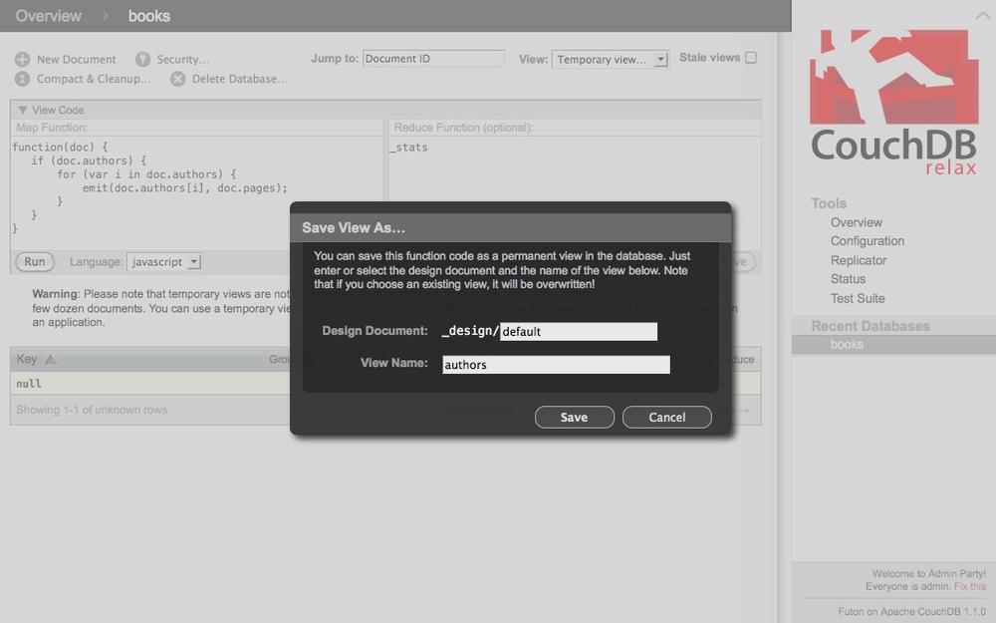Click the Key column header

(x=27, y=359)
